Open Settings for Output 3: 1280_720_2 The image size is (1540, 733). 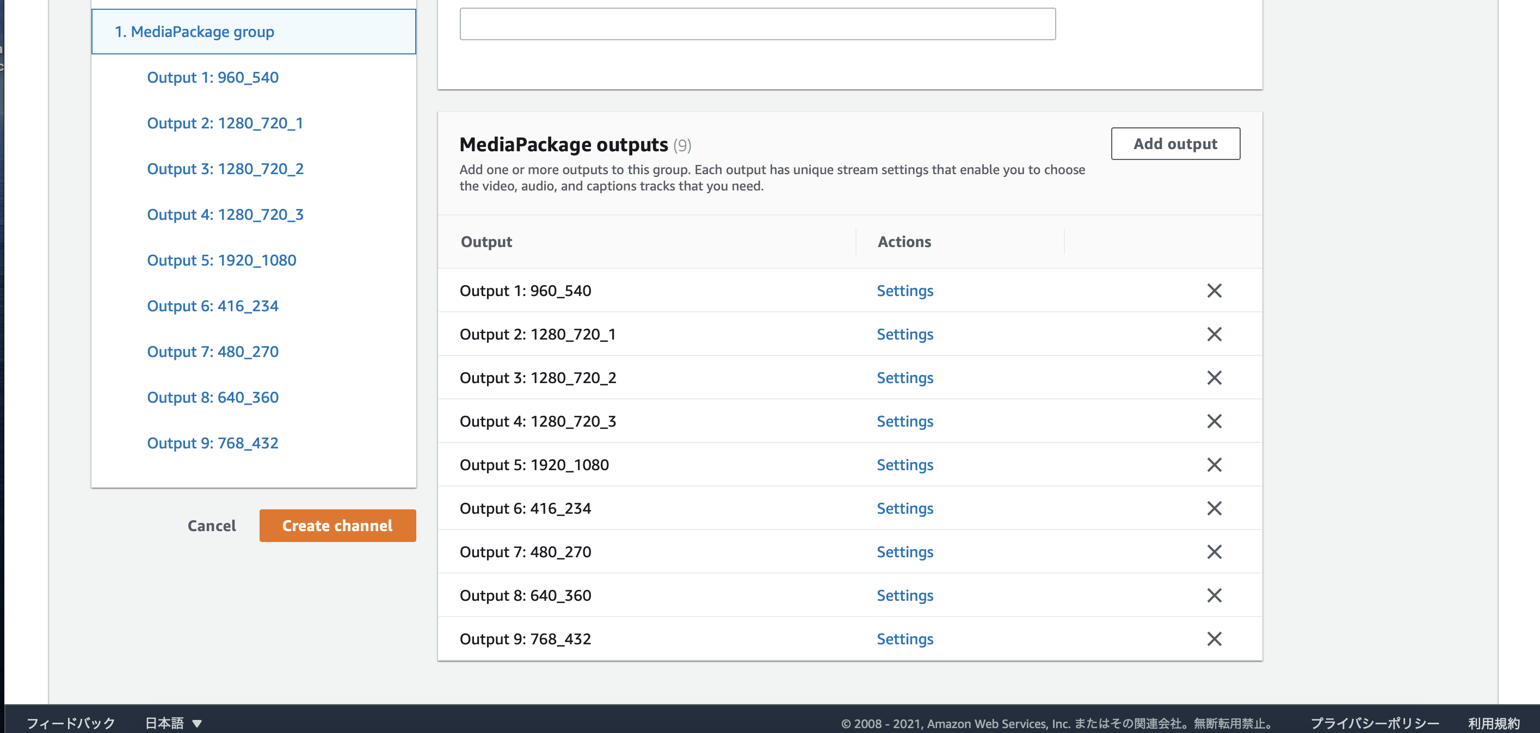[904, 378]
